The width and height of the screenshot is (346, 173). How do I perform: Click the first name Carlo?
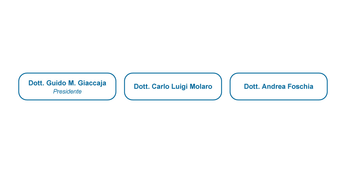coord(160,86)
